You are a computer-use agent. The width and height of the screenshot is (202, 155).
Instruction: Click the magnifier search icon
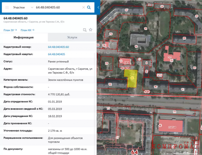click(89, 7)
